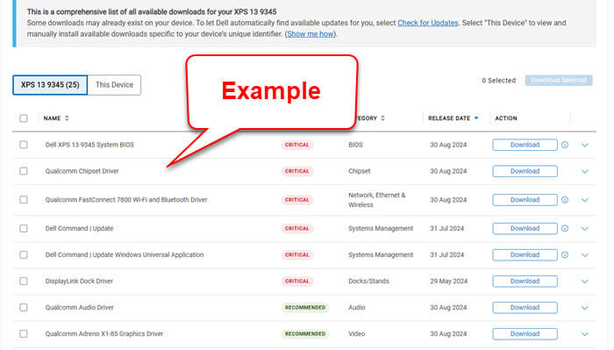Click Chipset category cell
The height and width of the screenshot is (350, 614).
[360, 171]
